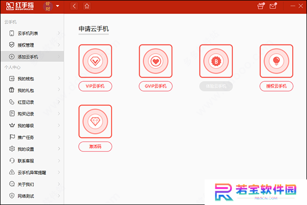Open 云手机列表 in the sidebar
307x205 pixels.
[32, 33]
